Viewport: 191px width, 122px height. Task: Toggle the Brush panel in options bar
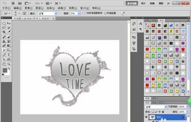click(x=25, y=13)
